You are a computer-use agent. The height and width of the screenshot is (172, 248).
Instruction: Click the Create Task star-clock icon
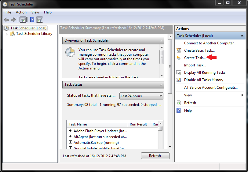179,58
